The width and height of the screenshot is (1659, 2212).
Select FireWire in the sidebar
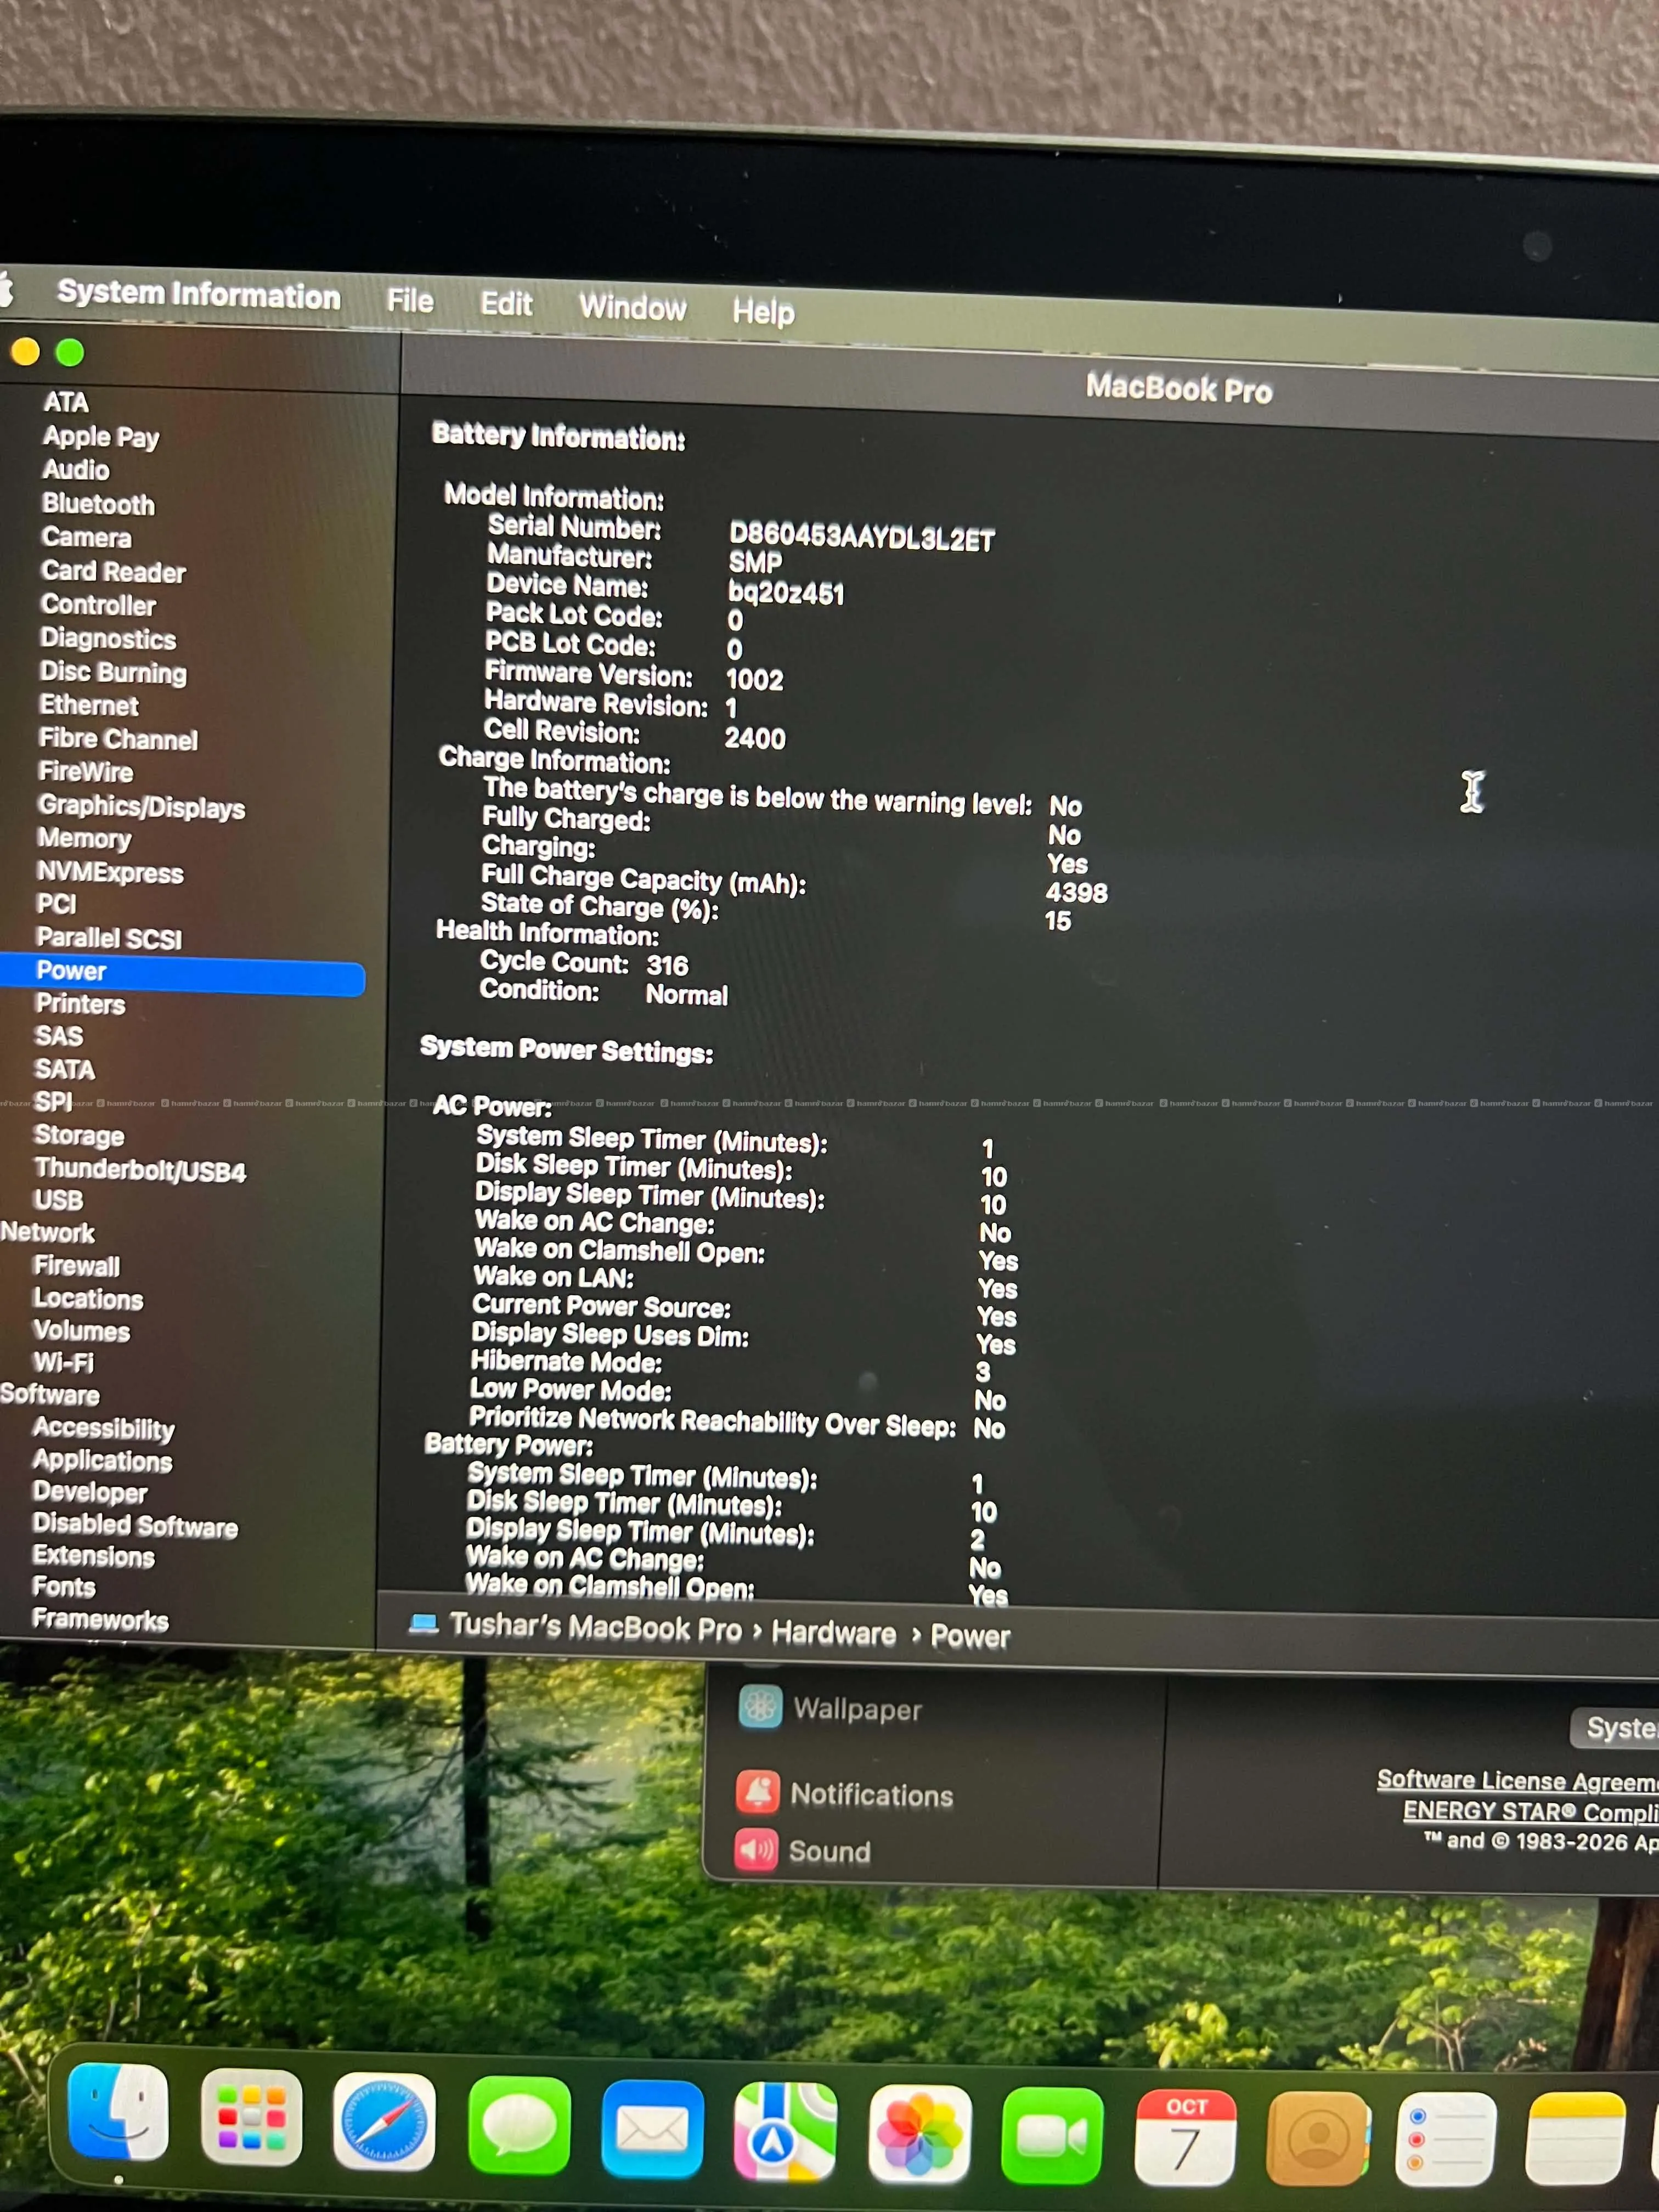point(85,772)
